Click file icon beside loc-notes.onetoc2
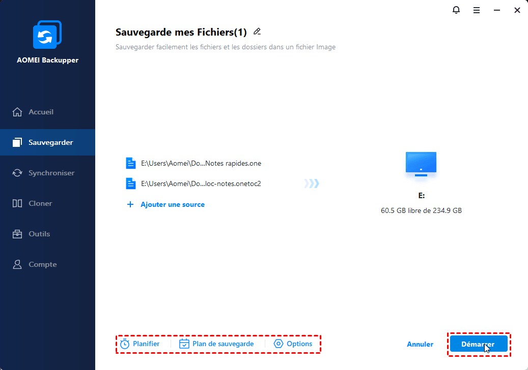Viewport: 528px width, 370px height. [131, 183]
